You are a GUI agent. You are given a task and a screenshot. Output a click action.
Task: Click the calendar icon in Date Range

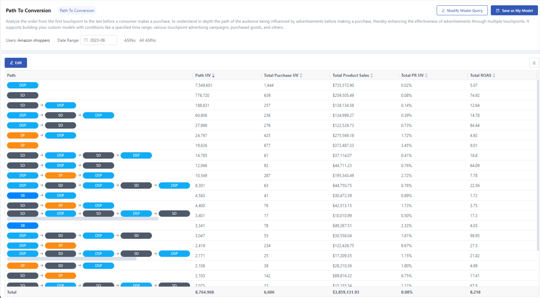point(86,40)
